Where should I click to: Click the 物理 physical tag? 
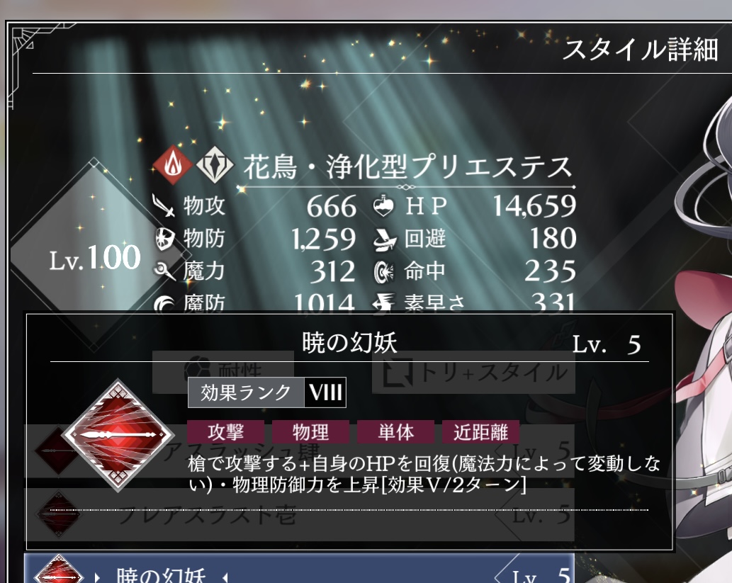311,432
